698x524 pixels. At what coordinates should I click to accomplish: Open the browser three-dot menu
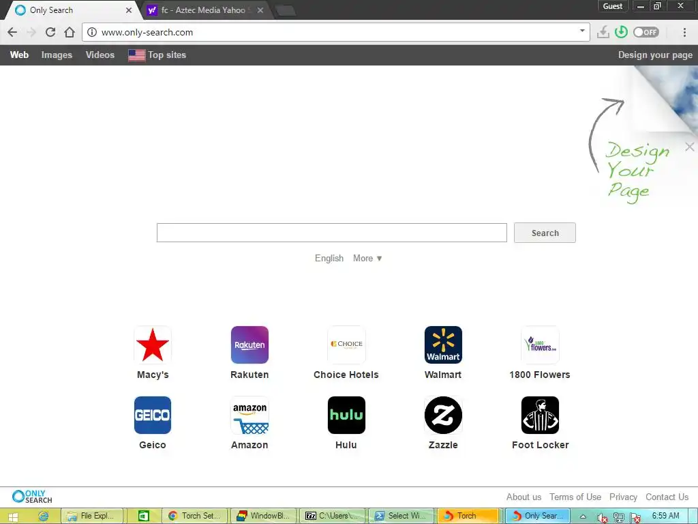(x=684, y=32)
